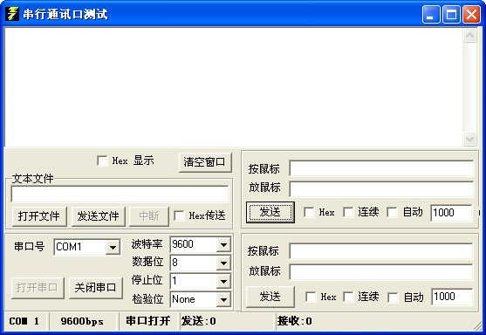The image size is (486, 335).
Task: Tick 连续 checkbox in upper send group
Action: click(348, 212)
